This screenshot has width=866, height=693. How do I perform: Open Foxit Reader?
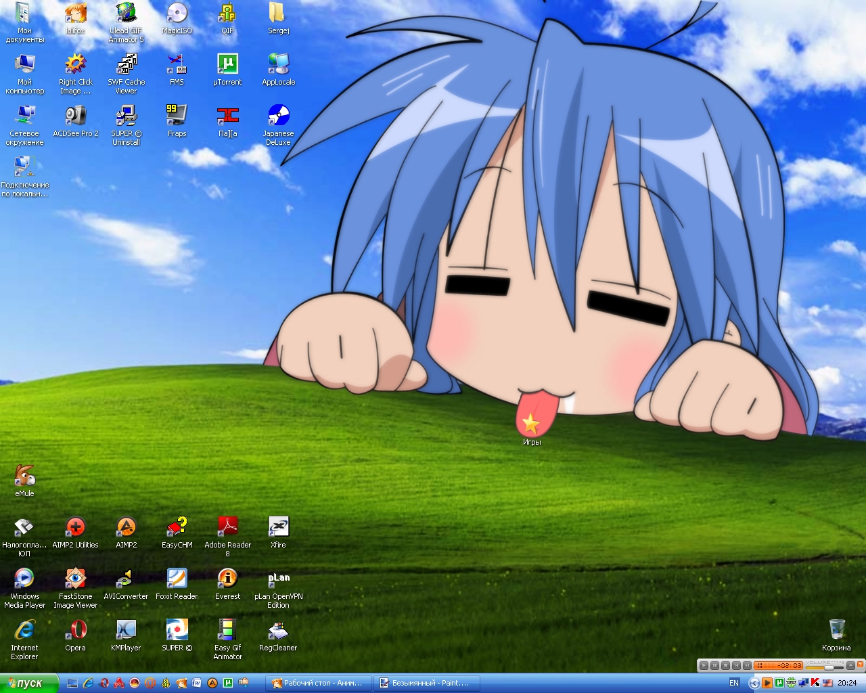(177, 584)
